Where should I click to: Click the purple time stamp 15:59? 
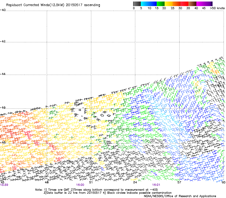tap(4, 185)
